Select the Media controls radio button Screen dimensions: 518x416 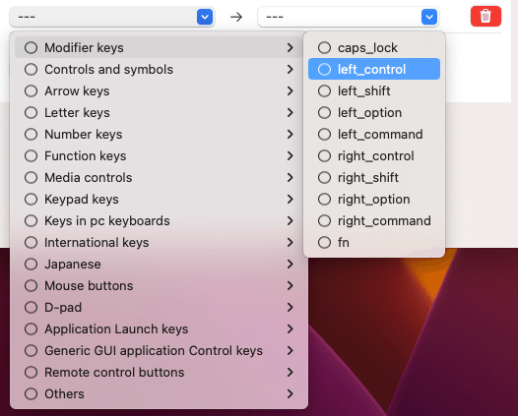click(x=32, y=177)
